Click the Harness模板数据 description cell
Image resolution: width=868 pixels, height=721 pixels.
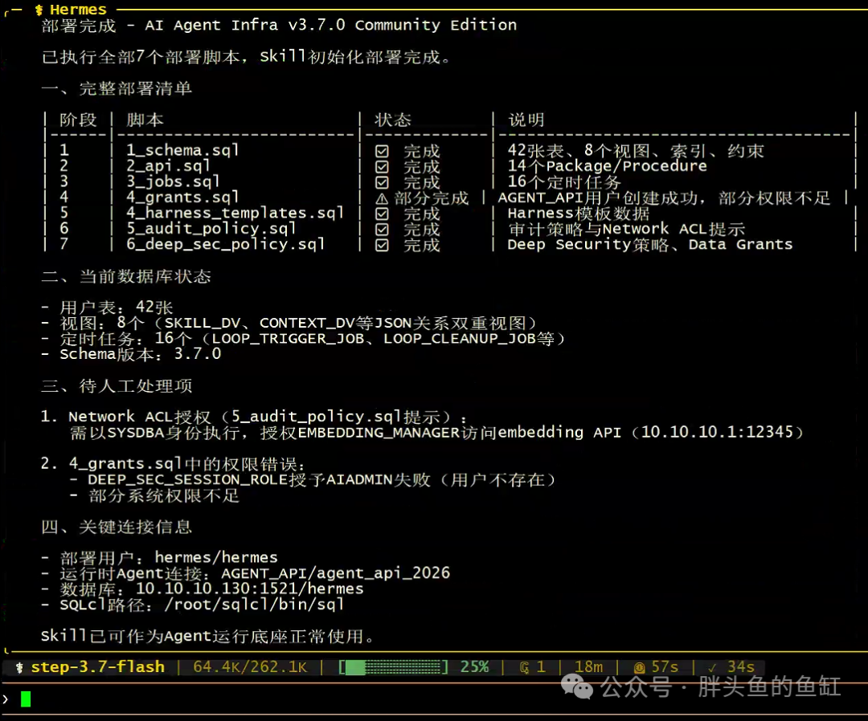579,214
